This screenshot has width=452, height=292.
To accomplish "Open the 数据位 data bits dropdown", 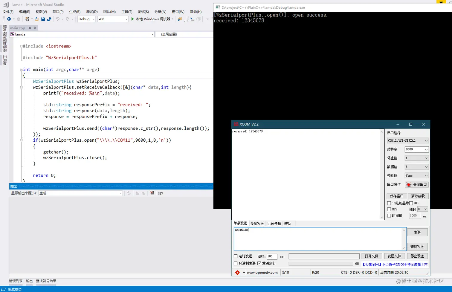I will (417, 167).
